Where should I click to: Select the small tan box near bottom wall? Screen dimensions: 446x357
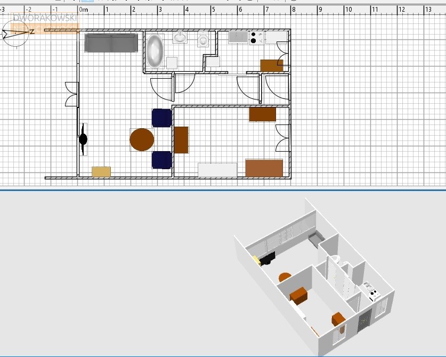(101, 172)
